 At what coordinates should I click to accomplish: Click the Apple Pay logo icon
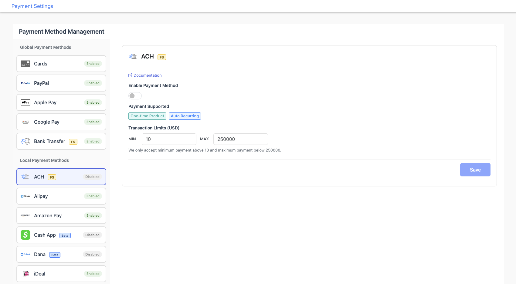point(25,102)
